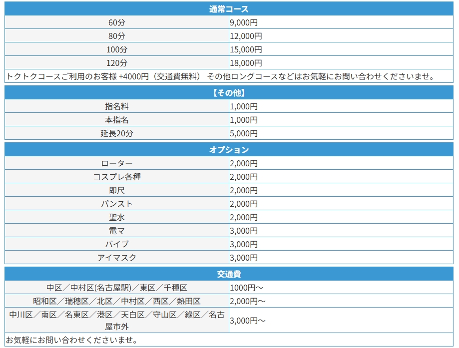The height and width of the screenshot is (348, 459).
Task: Click the 15,000円 price cell
Action: coord(246,49)
